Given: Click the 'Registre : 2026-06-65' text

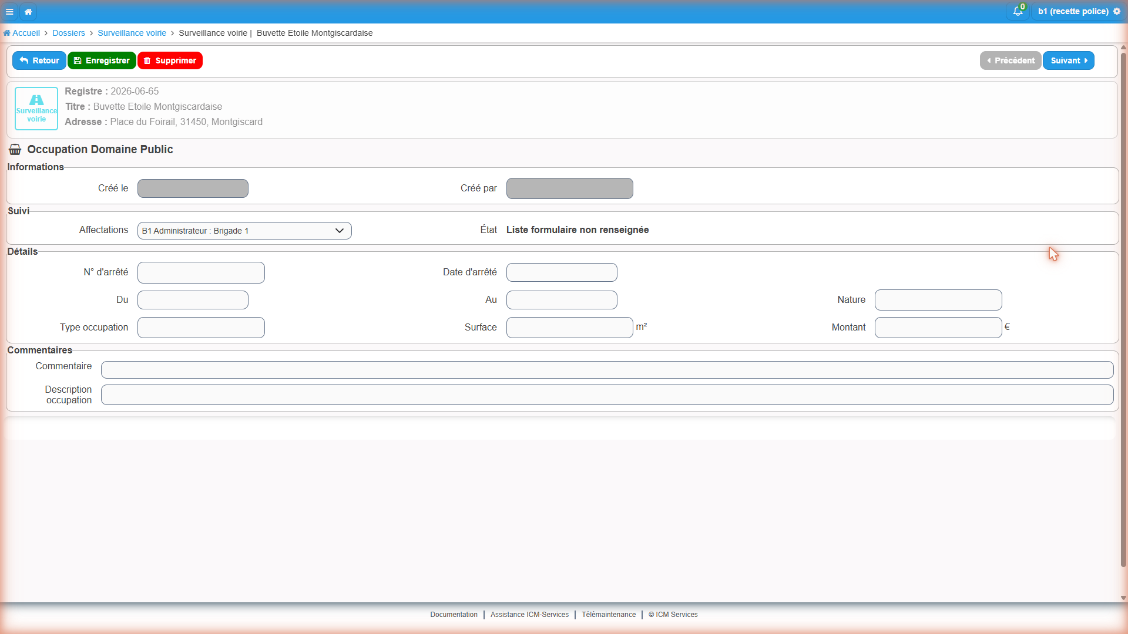Looking at the screenshot, I should pos(112,92).
